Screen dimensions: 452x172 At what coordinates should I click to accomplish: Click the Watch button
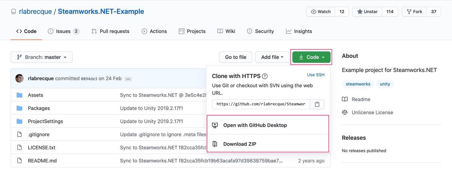tap(321, 12)
